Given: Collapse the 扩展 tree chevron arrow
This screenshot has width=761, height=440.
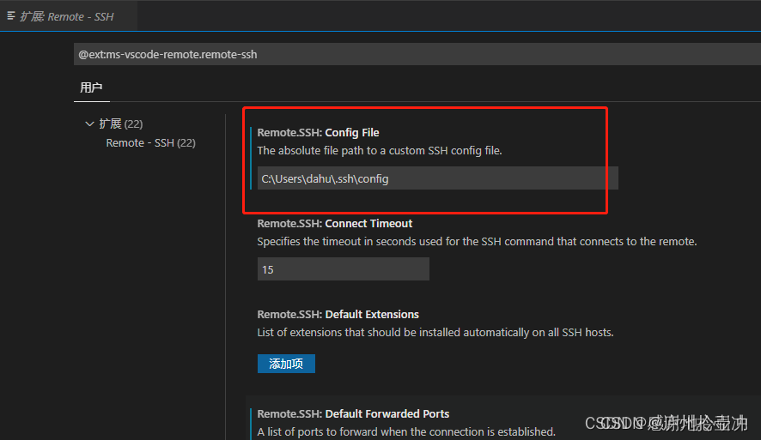Looking at the screenshot, I should coord(89,124).
